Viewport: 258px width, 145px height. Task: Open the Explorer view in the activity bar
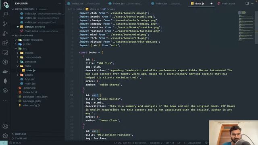5,5
